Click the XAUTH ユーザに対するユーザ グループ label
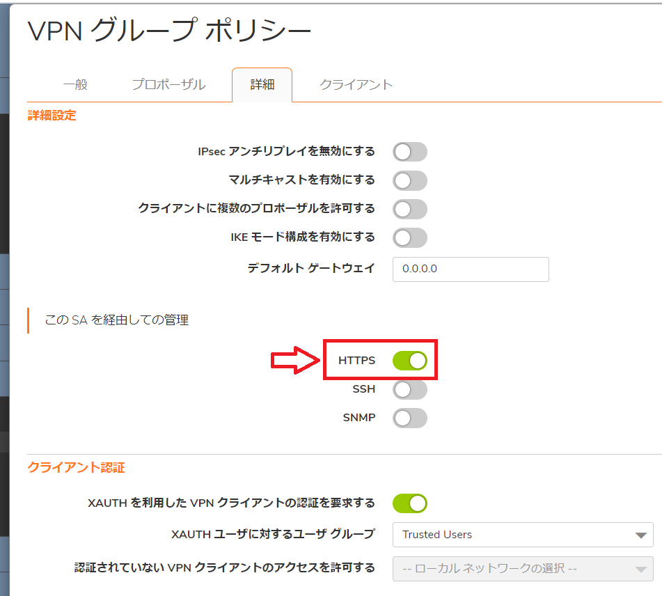Screen dimensions: 662x596 tap(273, 534)
